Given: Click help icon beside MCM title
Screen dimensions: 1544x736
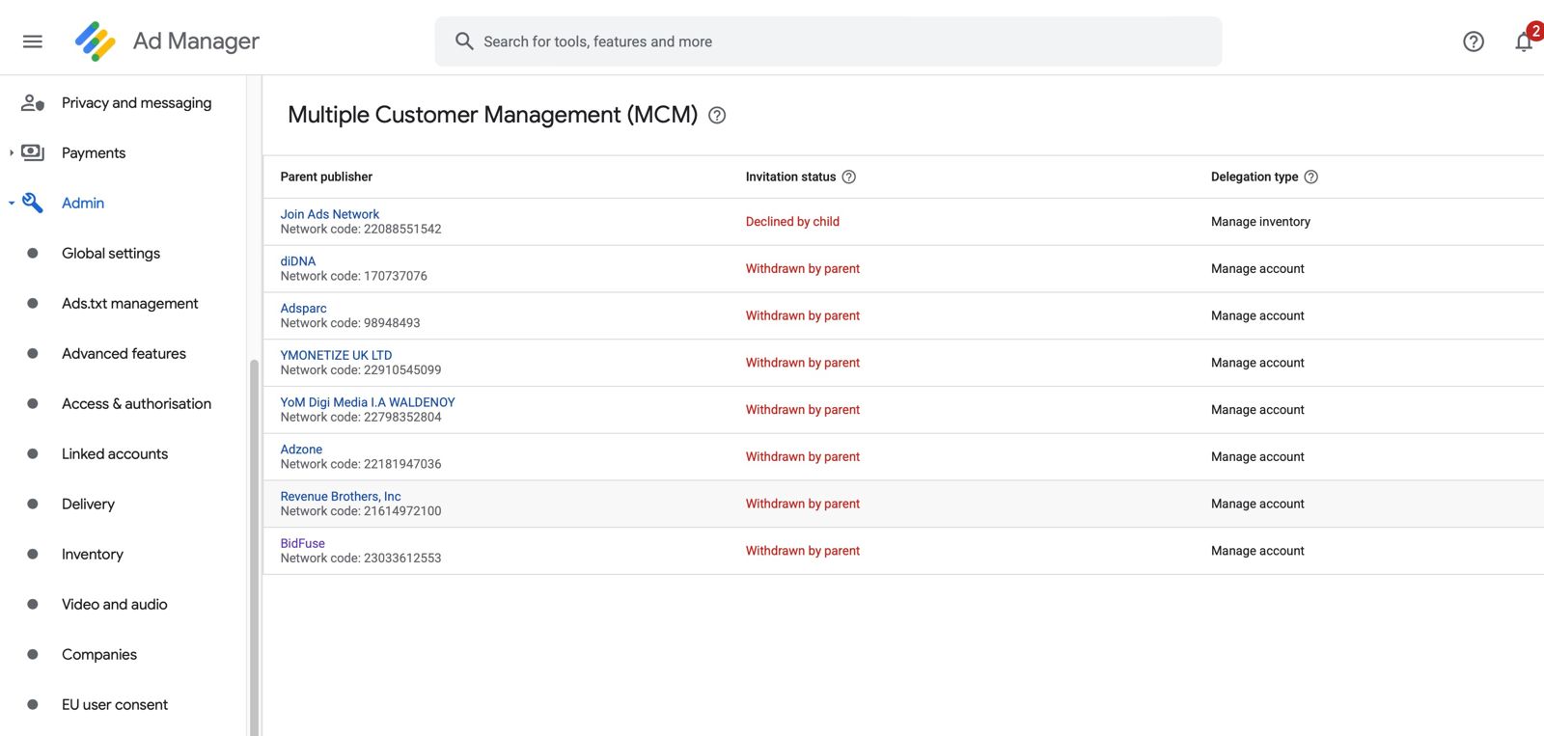Looking at the screenshot, I should [717, 116].
